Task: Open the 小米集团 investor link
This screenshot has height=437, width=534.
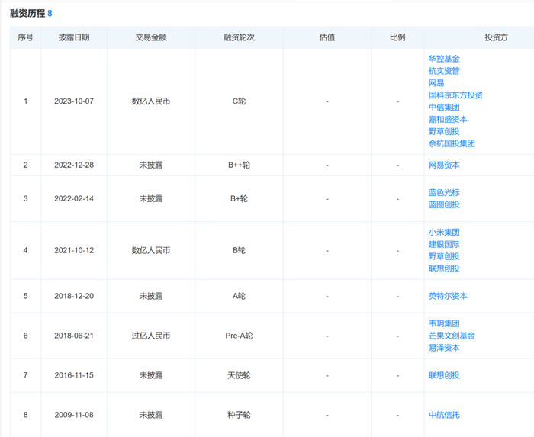Action: click(444, 232)
